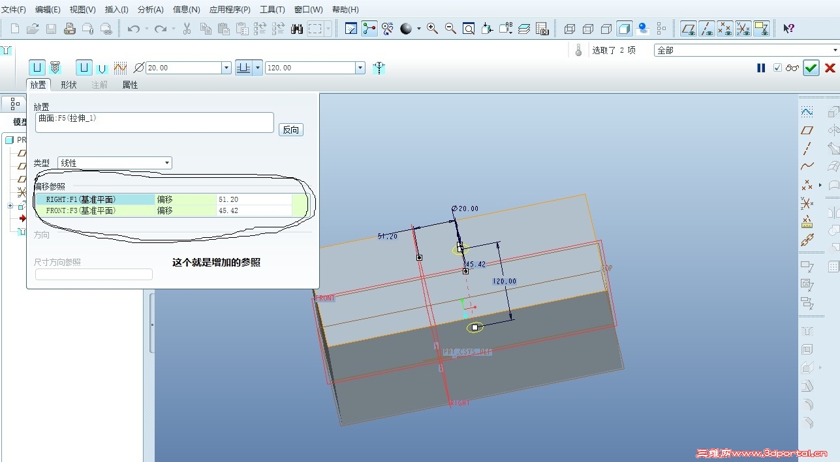Click the sketch tool icon in sidebar
840x462 pixels.
click(807, 111)
